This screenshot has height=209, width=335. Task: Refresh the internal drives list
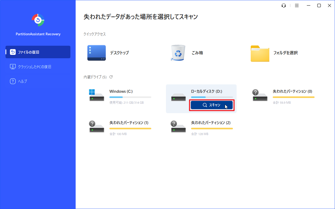pyautogui.click(x=111, y=77)
